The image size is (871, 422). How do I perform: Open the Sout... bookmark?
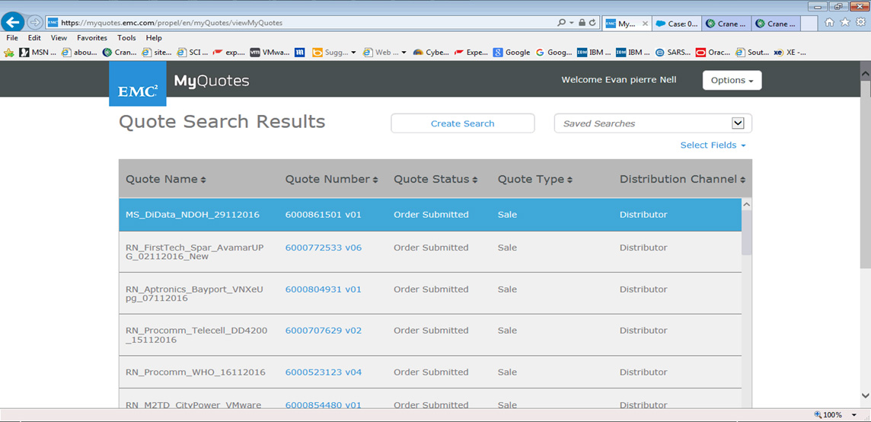[x=752, y=53]
